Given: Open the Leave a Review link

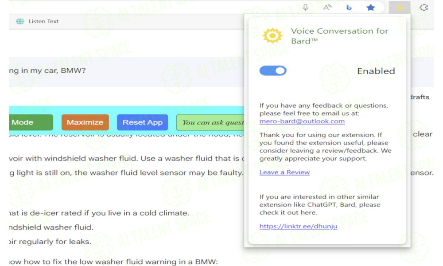Looking at the screenshot, I should point(284,172).
